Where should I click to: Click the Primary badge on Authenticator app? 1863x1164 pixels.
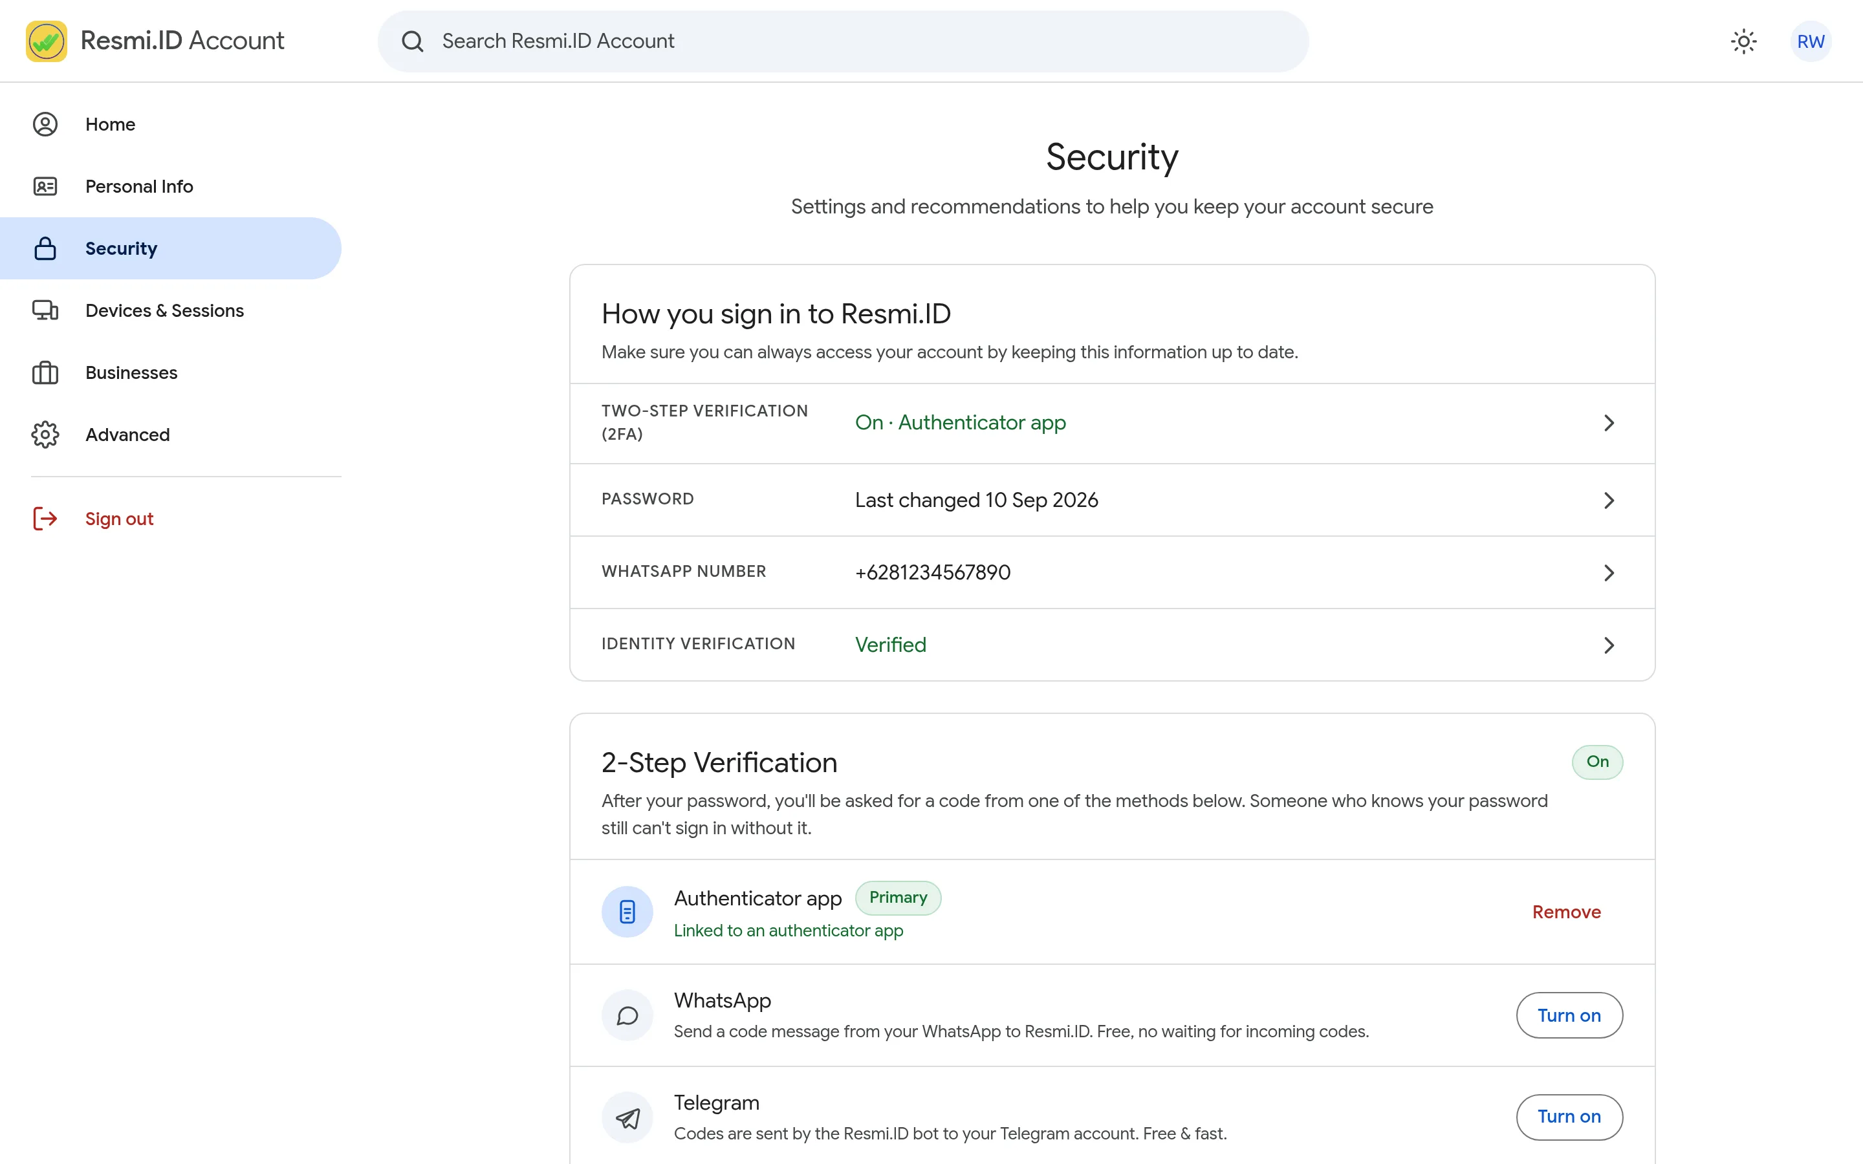(899, 898)
